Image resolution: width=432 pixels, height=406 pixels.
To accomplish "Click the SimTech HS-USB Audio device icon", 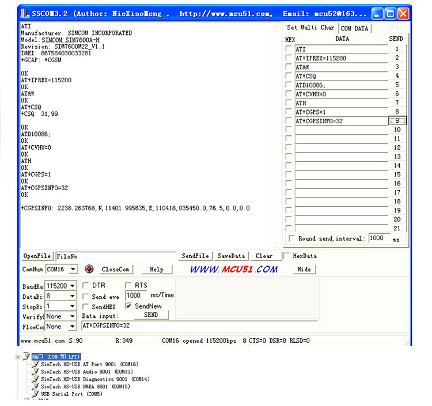I will coord(35,371).
